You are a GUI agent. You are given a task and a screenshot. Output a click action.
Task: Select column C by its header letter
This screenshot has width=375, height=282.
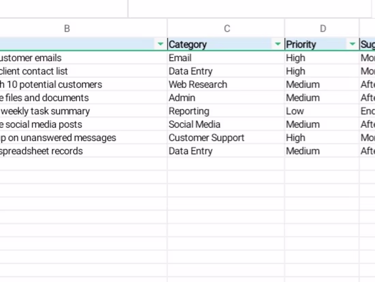coord(226,29)
